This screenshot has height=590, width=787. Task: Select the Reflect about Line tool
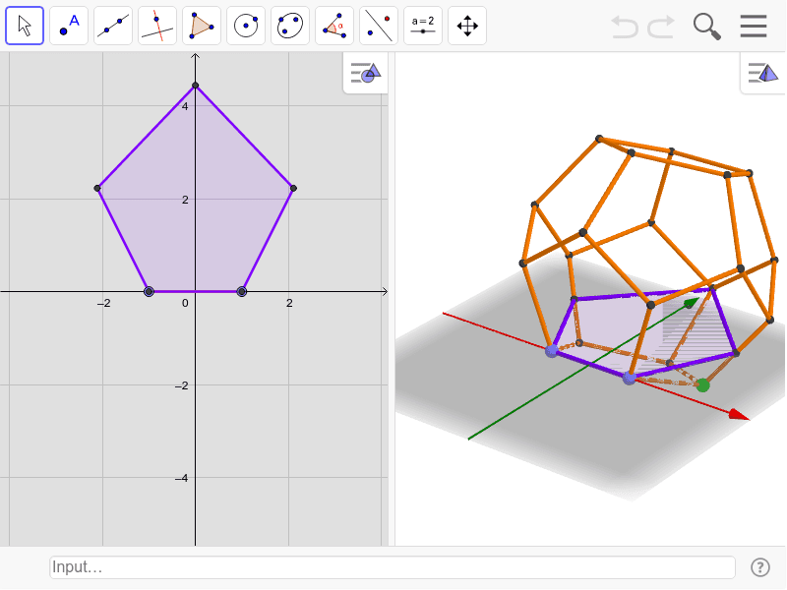(x=378, y=26)
